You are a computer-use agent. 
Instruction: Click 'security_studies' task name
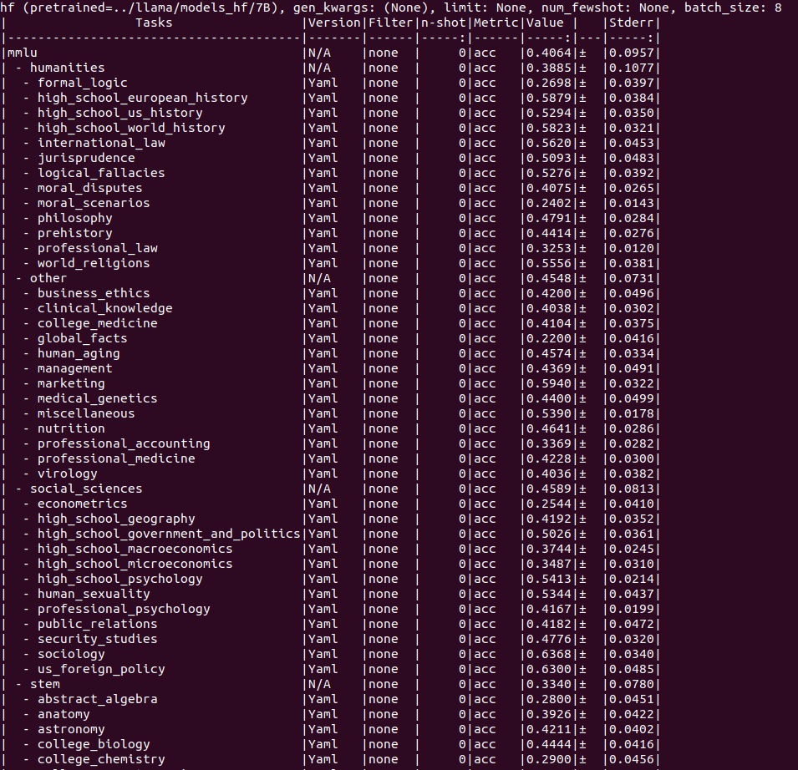click(98, 639)
